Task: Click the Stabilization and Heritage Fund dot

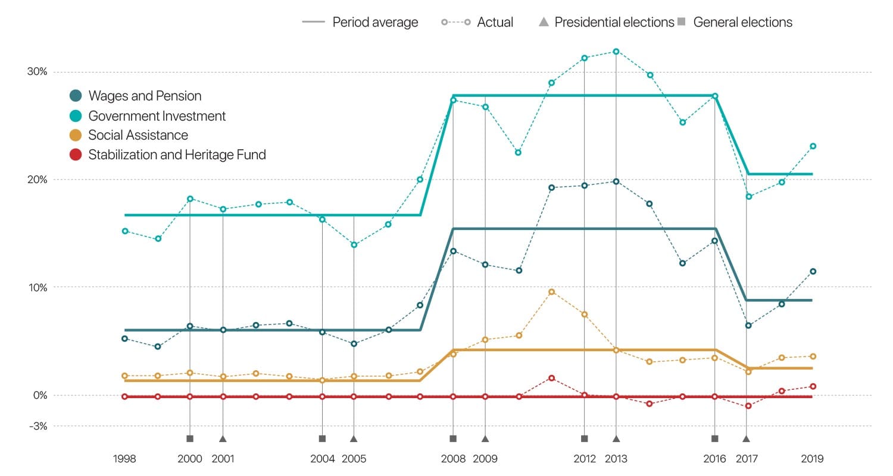Action: point(76,155)
